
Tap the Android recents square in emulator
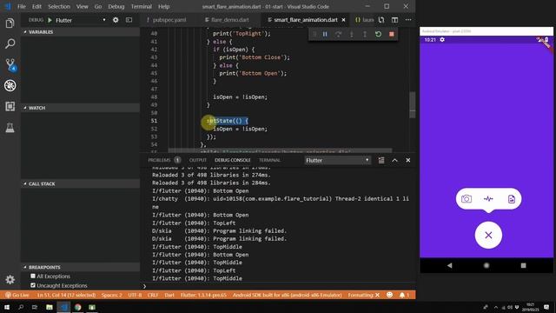523,265
